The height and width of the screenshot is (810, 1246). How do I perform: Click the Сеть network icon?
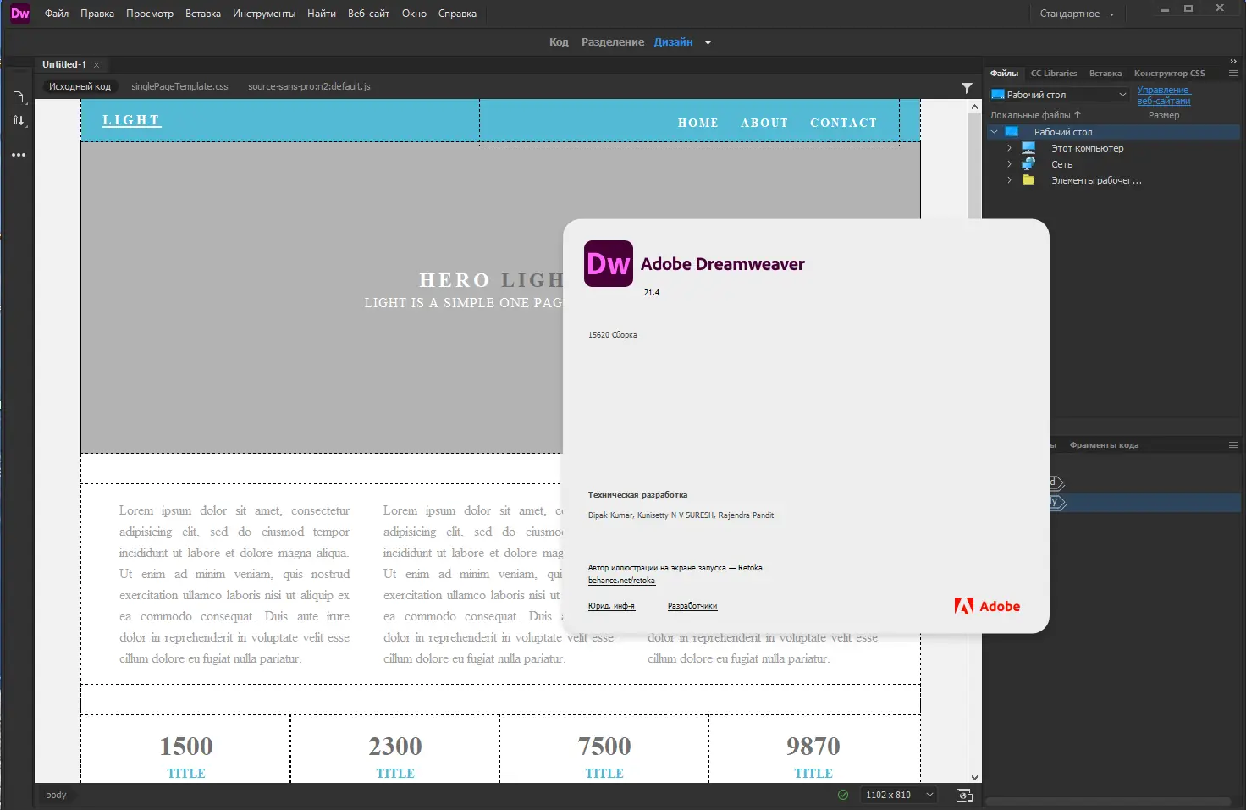pyautogui.click(x=1028, y=163)
